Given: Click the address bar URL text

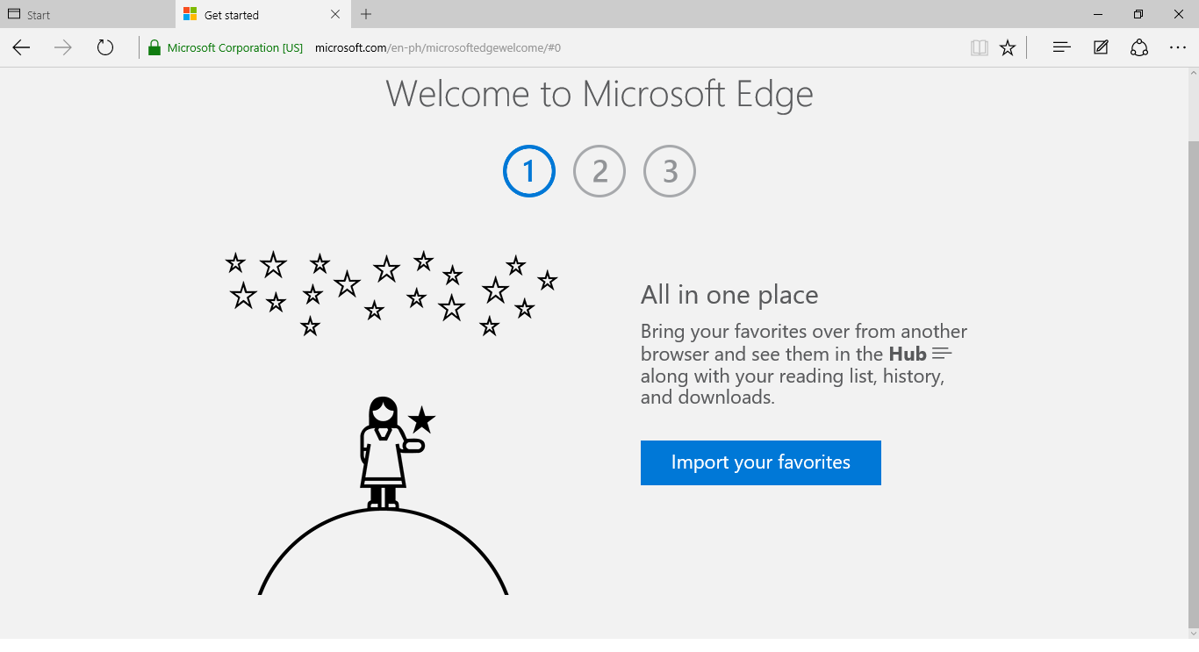Looking at the screenshot, I should (x=438, y=48).
